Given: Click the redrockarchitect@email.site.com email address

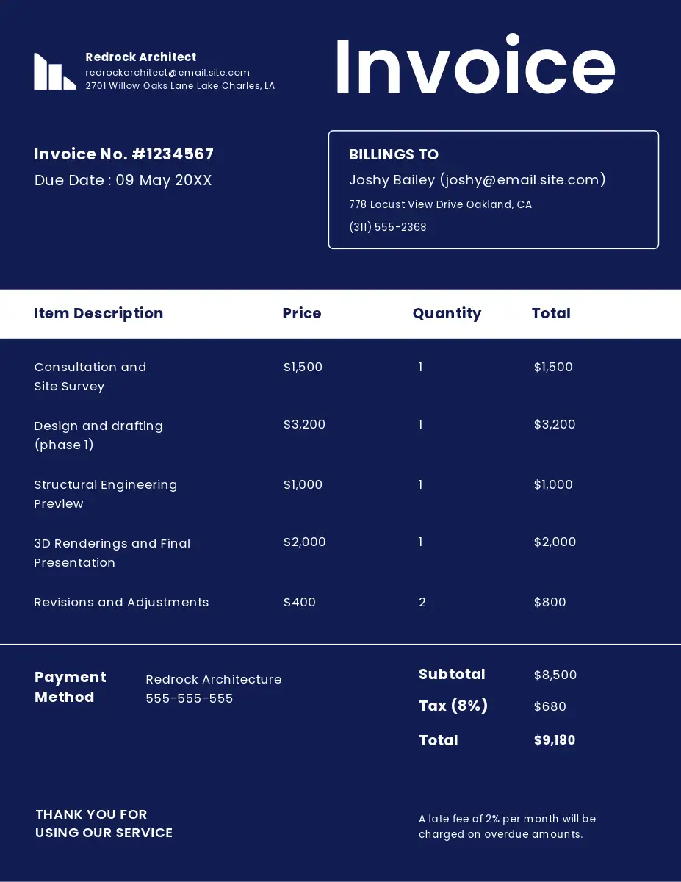Looking at the screenshot, I should pyautogui.click(x=167, y=72).
